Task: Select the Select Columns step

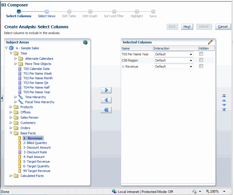Action: coord(19,16)
